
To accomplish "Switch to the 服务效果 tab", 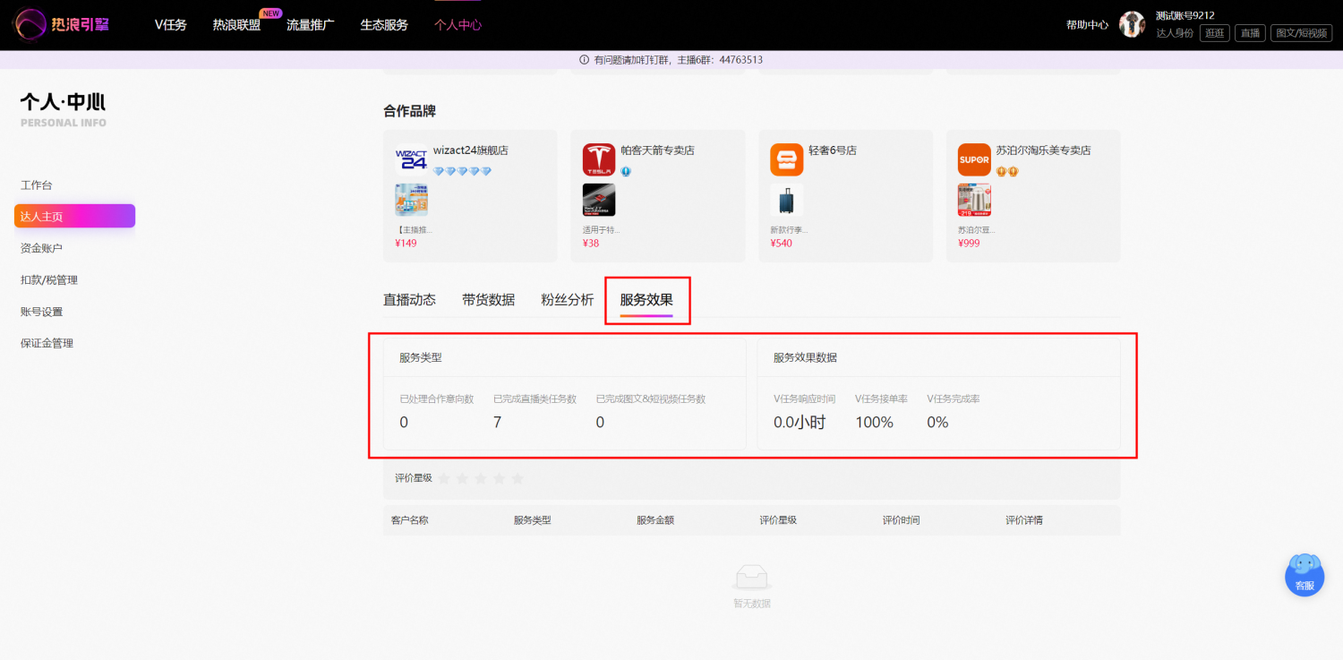I will (646, 300).
